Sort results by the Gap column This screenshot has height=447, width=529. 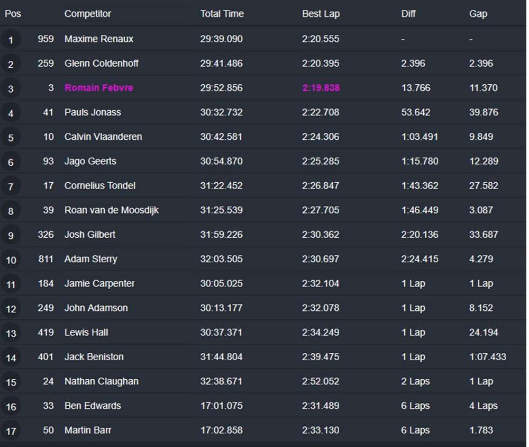478,14
